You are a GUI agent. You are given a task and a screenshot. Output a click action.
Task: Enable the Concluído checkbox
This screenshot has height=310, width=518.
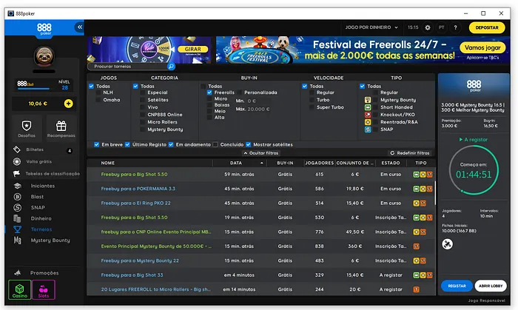[x=215, y=144]
